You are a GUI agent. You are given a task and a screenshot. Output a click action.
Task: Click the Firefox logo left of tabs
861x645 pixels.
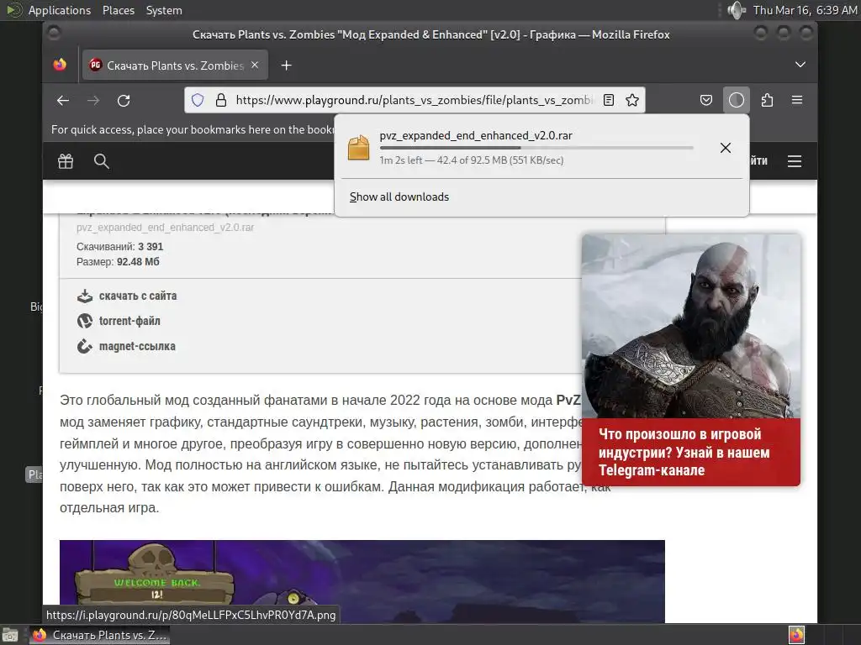click(x=60, y=65)
